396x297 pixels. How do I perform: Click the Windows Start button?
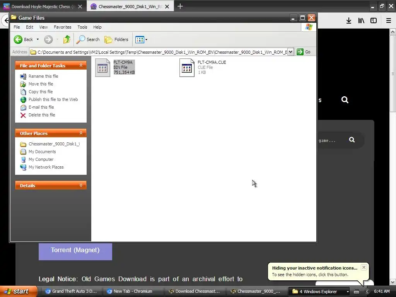(x=19, y=292)
